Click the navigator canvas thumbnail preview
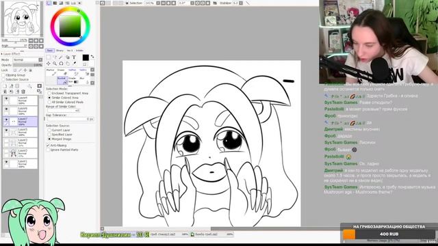Image resolution: width=438 pixels, height=246 pixels. pyautogui.click(x=21, y=18)
